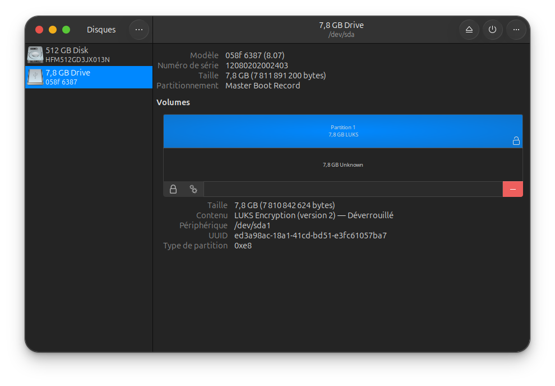Delete the selected partition
Image resolution: width=555 pixels, height=386 pixels.
pyautogui.click(x=512, y=189)
